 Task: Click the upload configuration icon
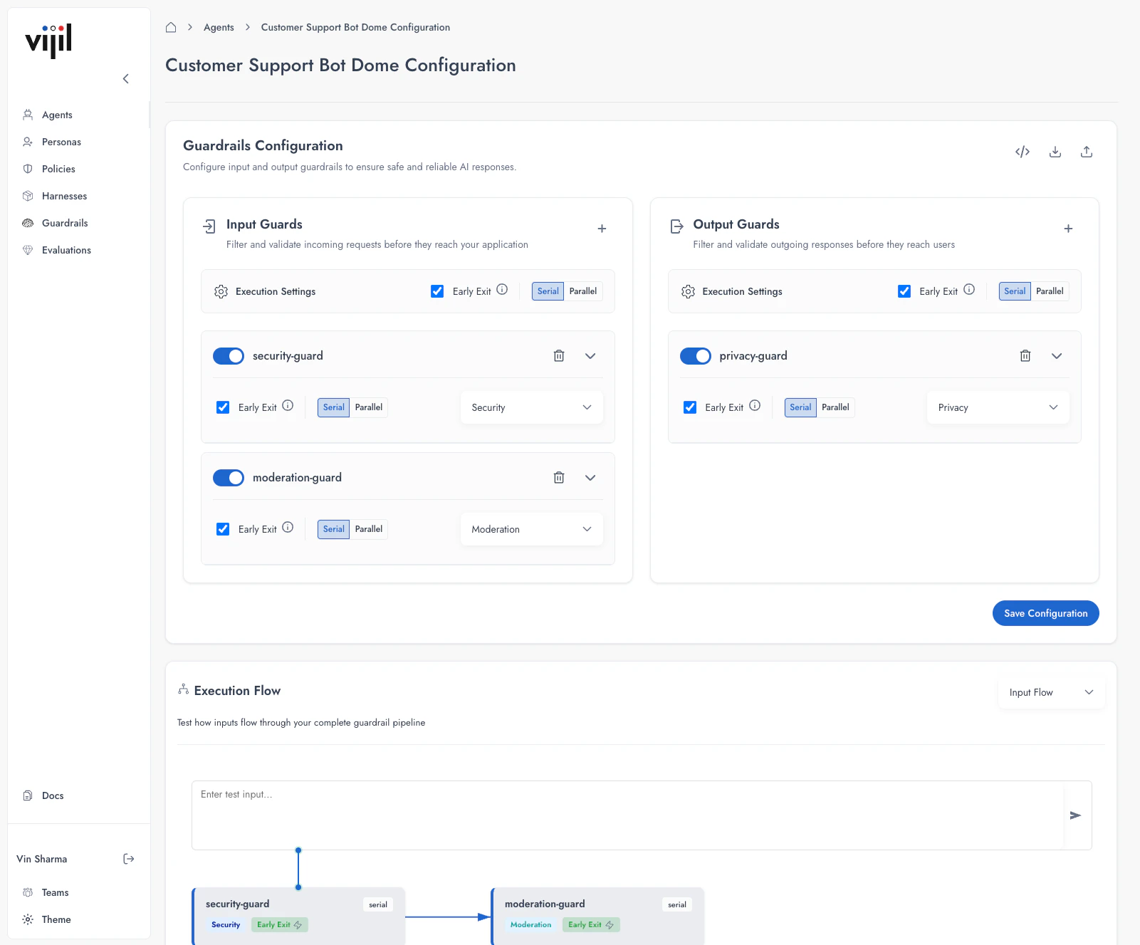click(1087, 152)
